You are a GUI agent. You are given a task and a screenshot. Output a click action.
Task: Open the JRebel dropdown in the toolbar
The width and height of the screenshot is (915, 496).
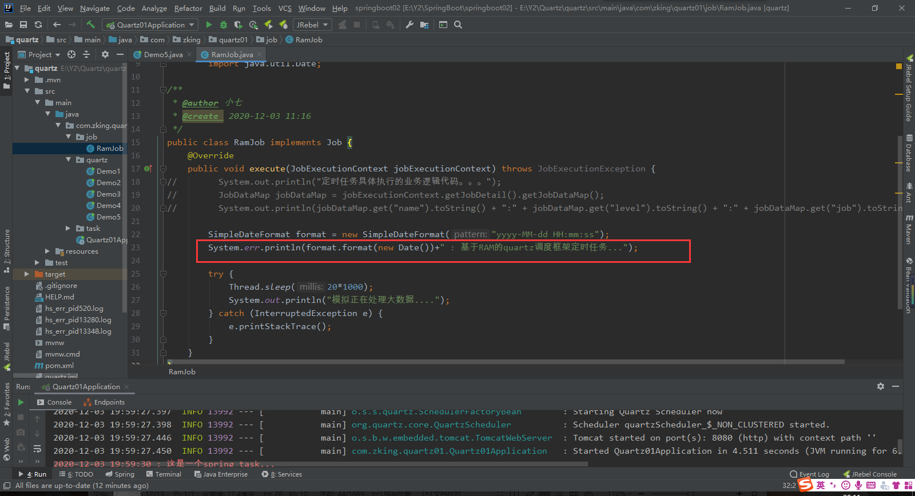point(312,25)
